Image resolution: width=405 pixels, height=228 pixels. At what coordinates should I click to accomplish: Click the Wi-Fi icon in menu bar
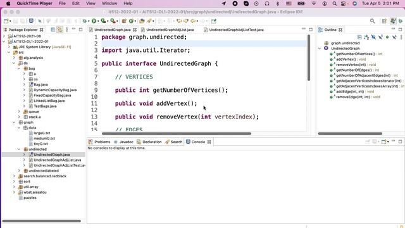click(314, 3)
